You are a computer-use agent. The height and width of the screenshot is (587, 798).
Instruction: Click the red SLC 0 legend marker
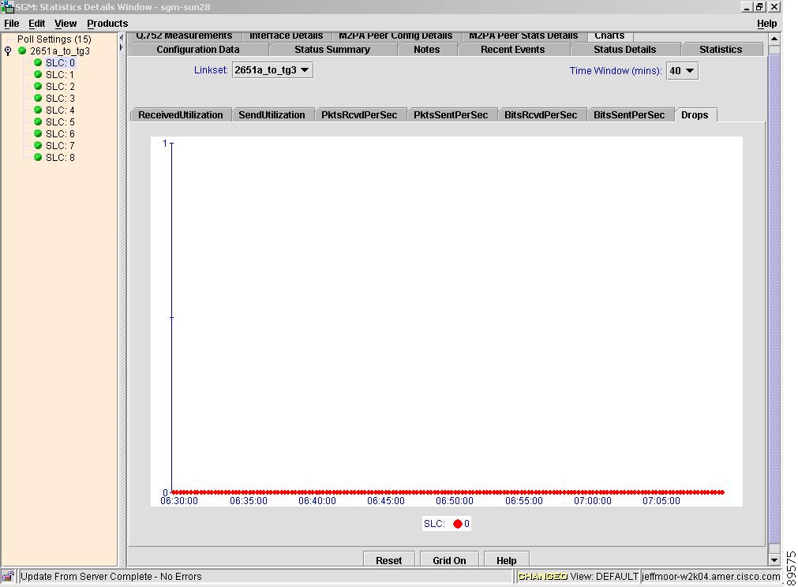(x=458, y=523)
